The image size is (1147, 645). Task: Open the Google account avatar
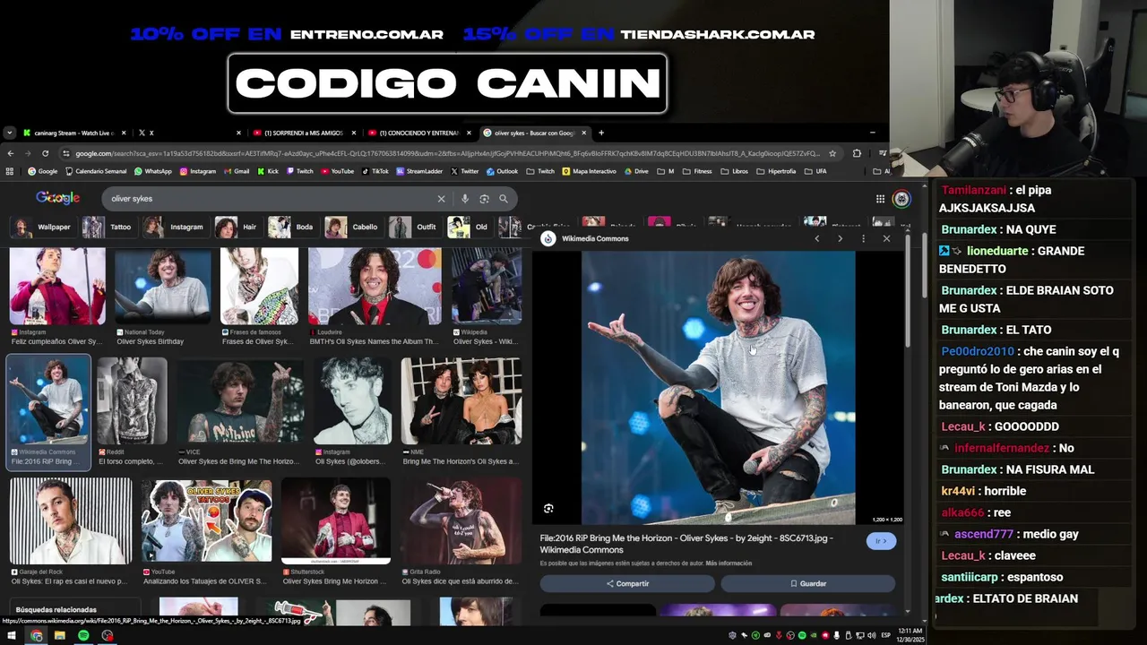coord(901,199)
